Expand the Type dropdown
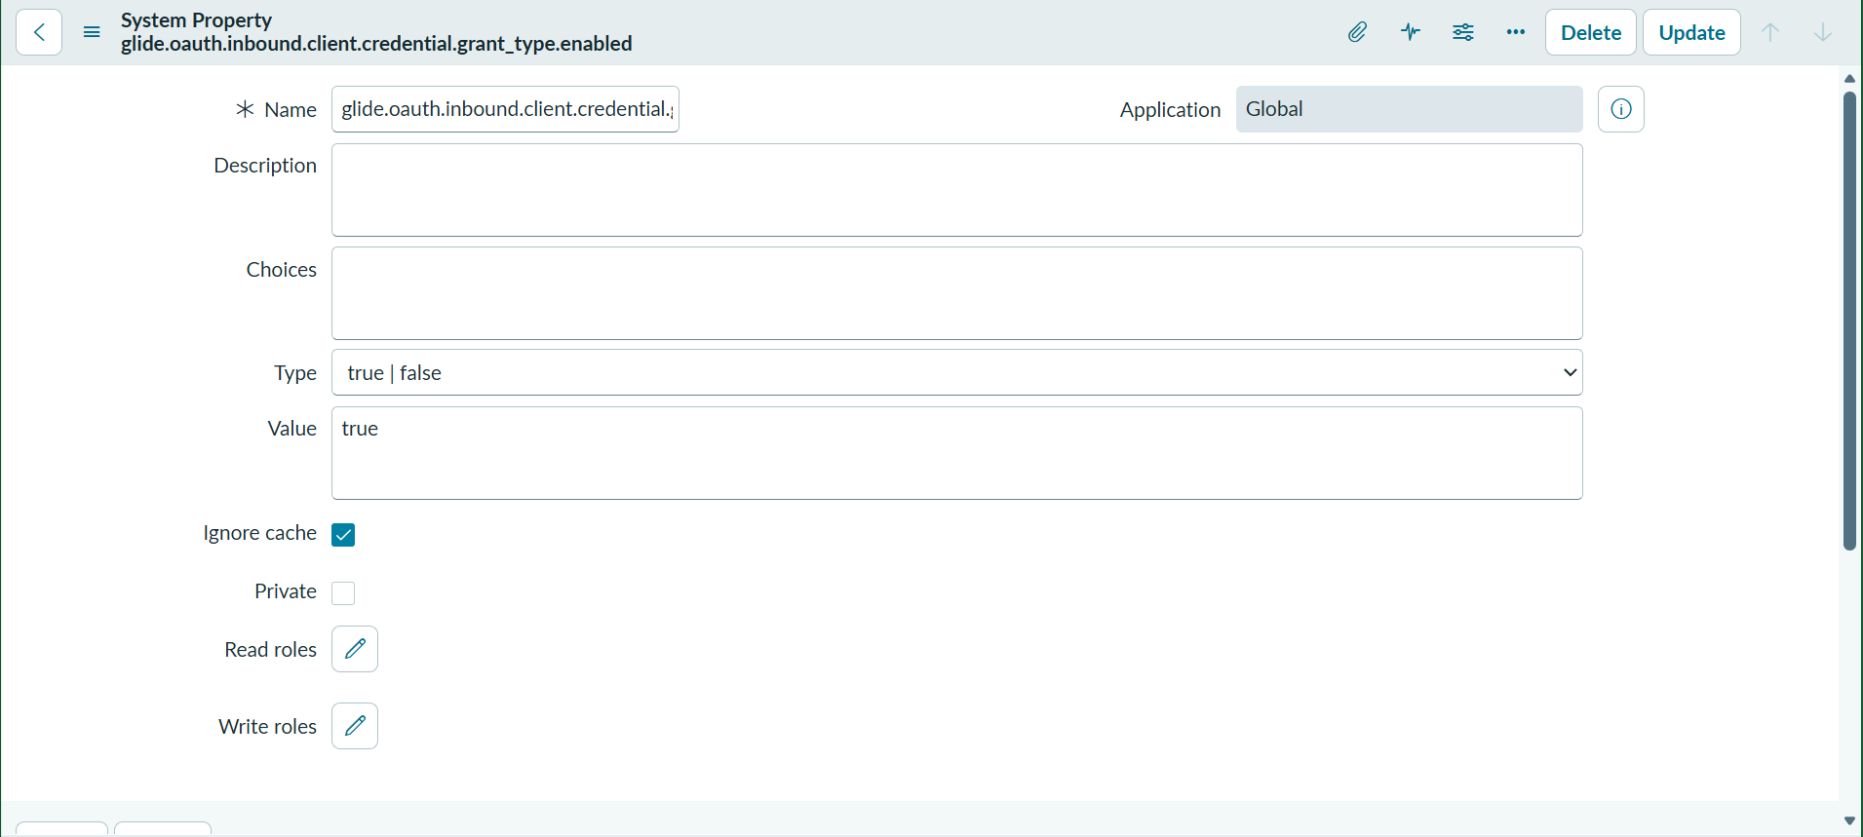This screenshot has width=1863, height=837. coord(957,373)
